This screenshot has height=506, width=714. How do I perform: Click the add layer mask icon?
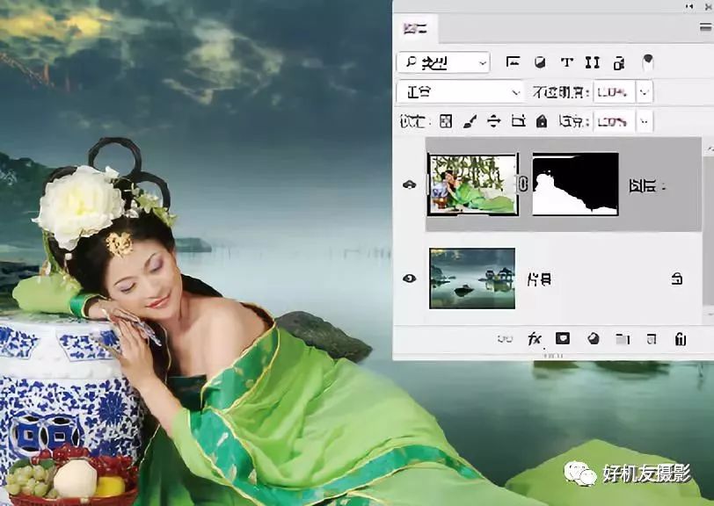[563, 338]
